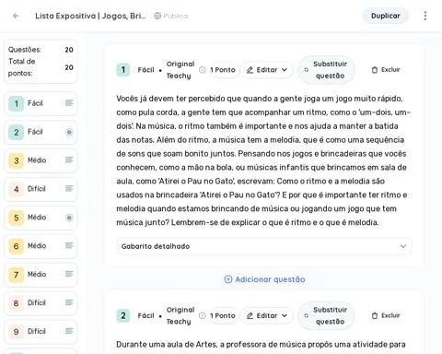442x354 pixels.
Task: Click the list title Lista Expositiva
Action: 90,16
